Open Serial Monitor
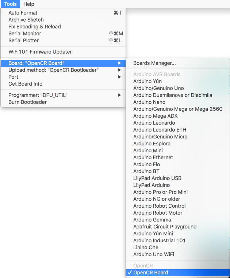The height and width of the screenshot is (278, 230). (x=63, y=34)
